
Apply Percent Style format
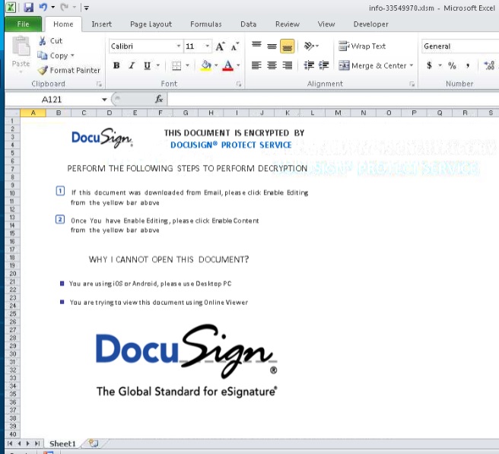tap(452, 65)
